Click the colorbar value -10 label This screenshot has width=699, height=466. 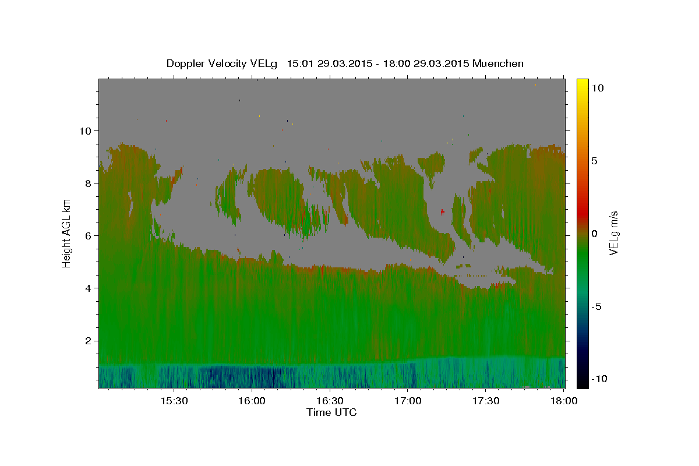[599, 379]
